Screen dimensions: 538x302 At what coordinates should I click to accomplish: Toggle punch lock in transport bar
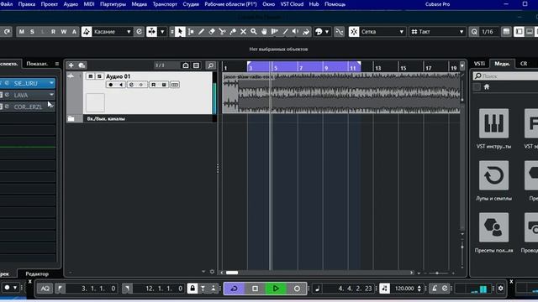pyautogui.click(x=193, y=289)
